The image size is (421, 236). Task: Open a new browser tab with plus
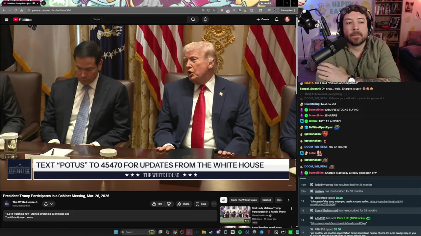coord(43,3)
